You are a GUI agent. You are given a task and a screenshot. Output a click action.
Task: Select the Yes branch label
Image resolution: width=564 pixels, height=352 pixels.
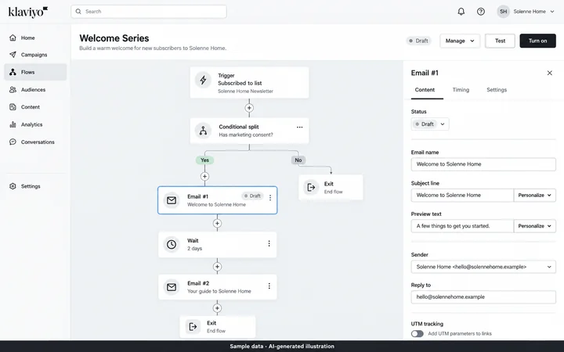204,160
